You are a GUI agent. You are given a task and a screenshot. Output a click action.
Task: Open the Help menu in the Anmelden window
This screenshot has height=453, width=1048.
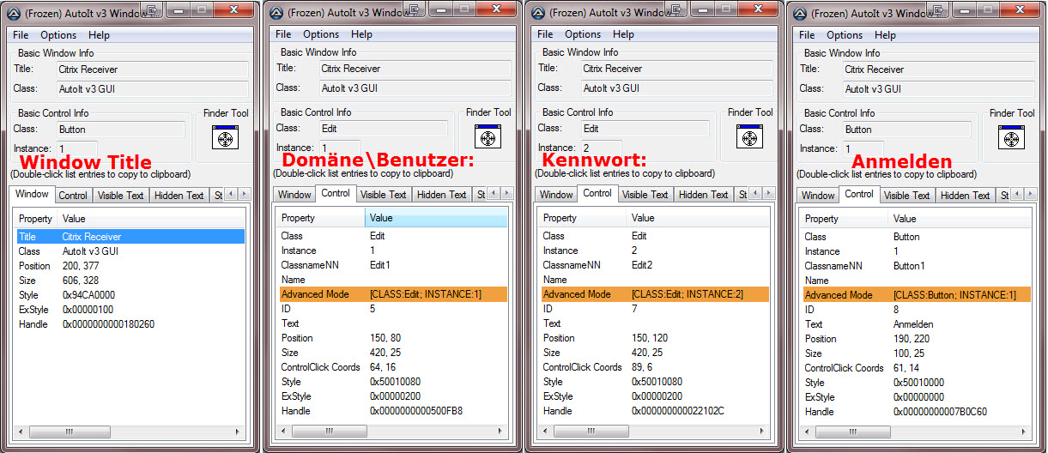pyautogui.click(x=885, y=35)
